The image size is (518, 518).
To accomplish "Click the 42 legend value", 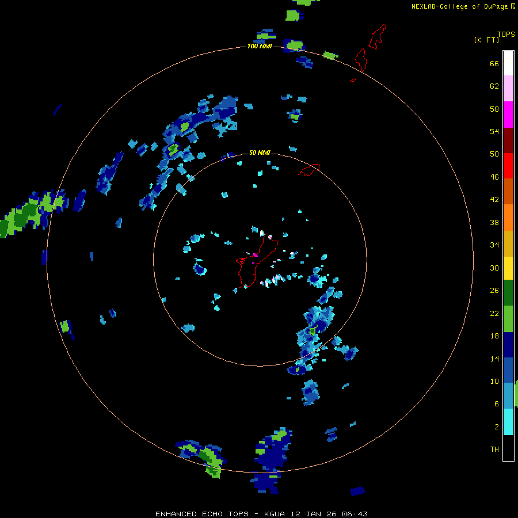I will coord(494,200).
